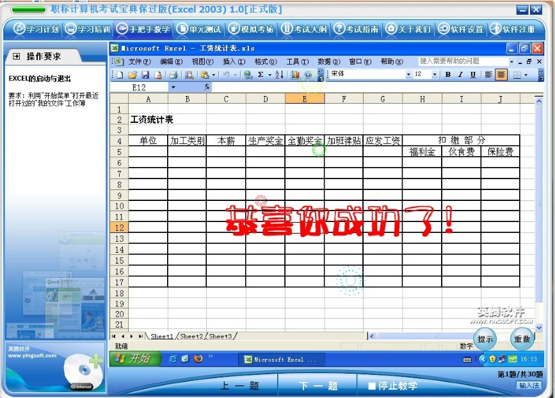Image resolution: width=555 pixels, height=398 pixels.
Task: Toggle the Center alignment button
Action: point(501,74)
